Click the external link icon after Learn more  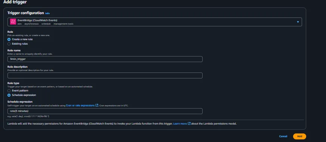point(189,124)
